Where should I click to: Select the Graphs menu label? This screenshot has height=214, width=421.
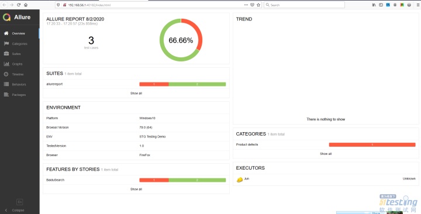[x=17, y=64]
